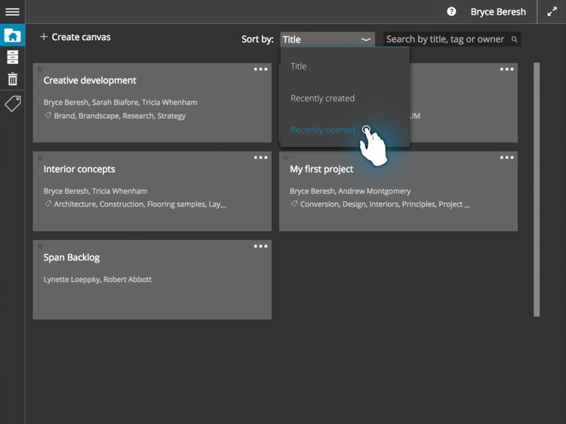Viewport: 566px width, 424px height.
Task: Open options menu for Creative development
Action: 260,69
